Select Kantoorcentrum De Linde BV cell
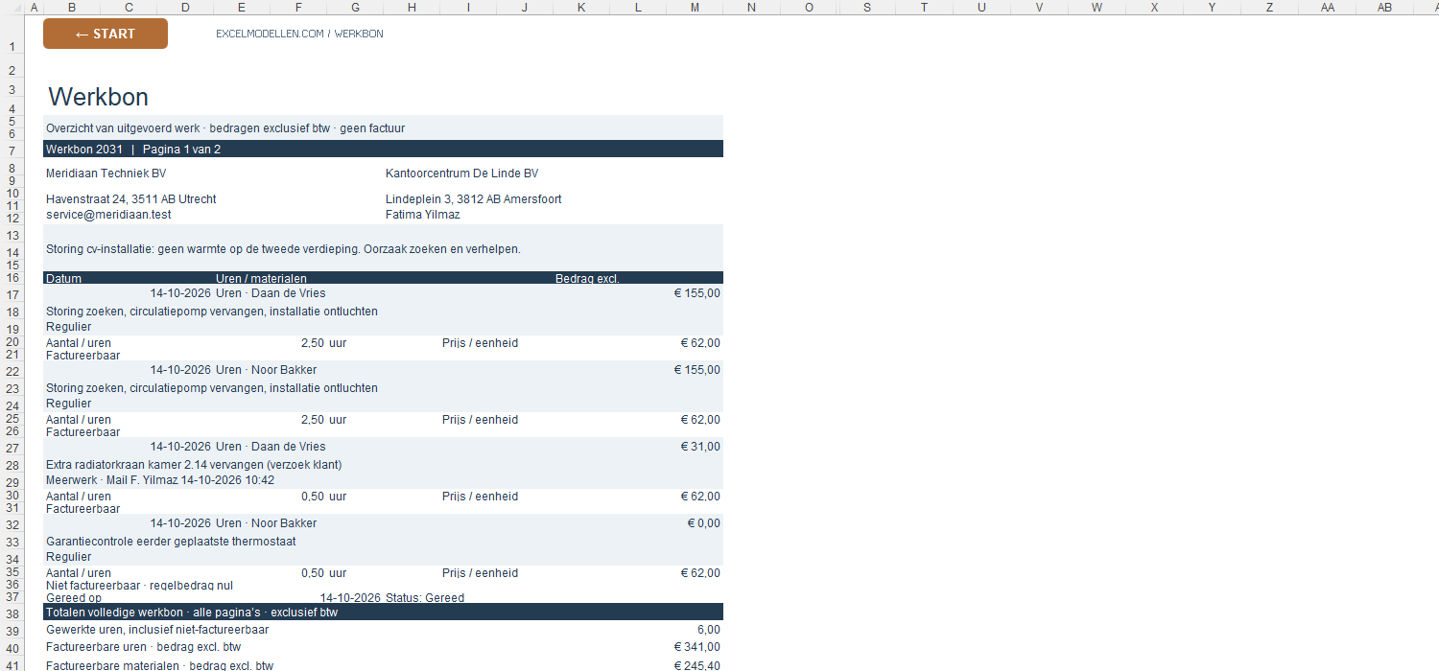Viewport: 1439px width, 671px height. click(461, 174)
